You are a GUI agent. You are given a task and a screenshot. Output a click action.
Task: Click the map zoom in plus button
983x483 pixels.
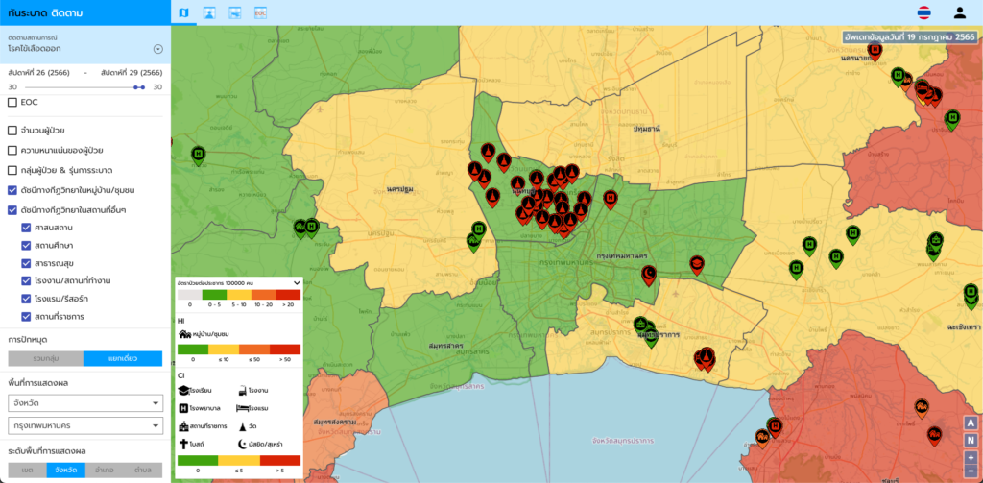tap(971, 457)
